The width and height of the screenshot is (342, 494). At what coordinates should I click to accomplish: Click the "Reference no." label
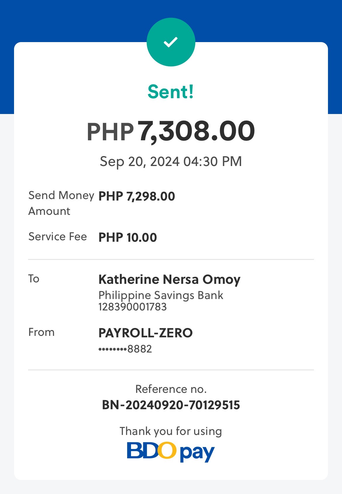click(171, 389)
